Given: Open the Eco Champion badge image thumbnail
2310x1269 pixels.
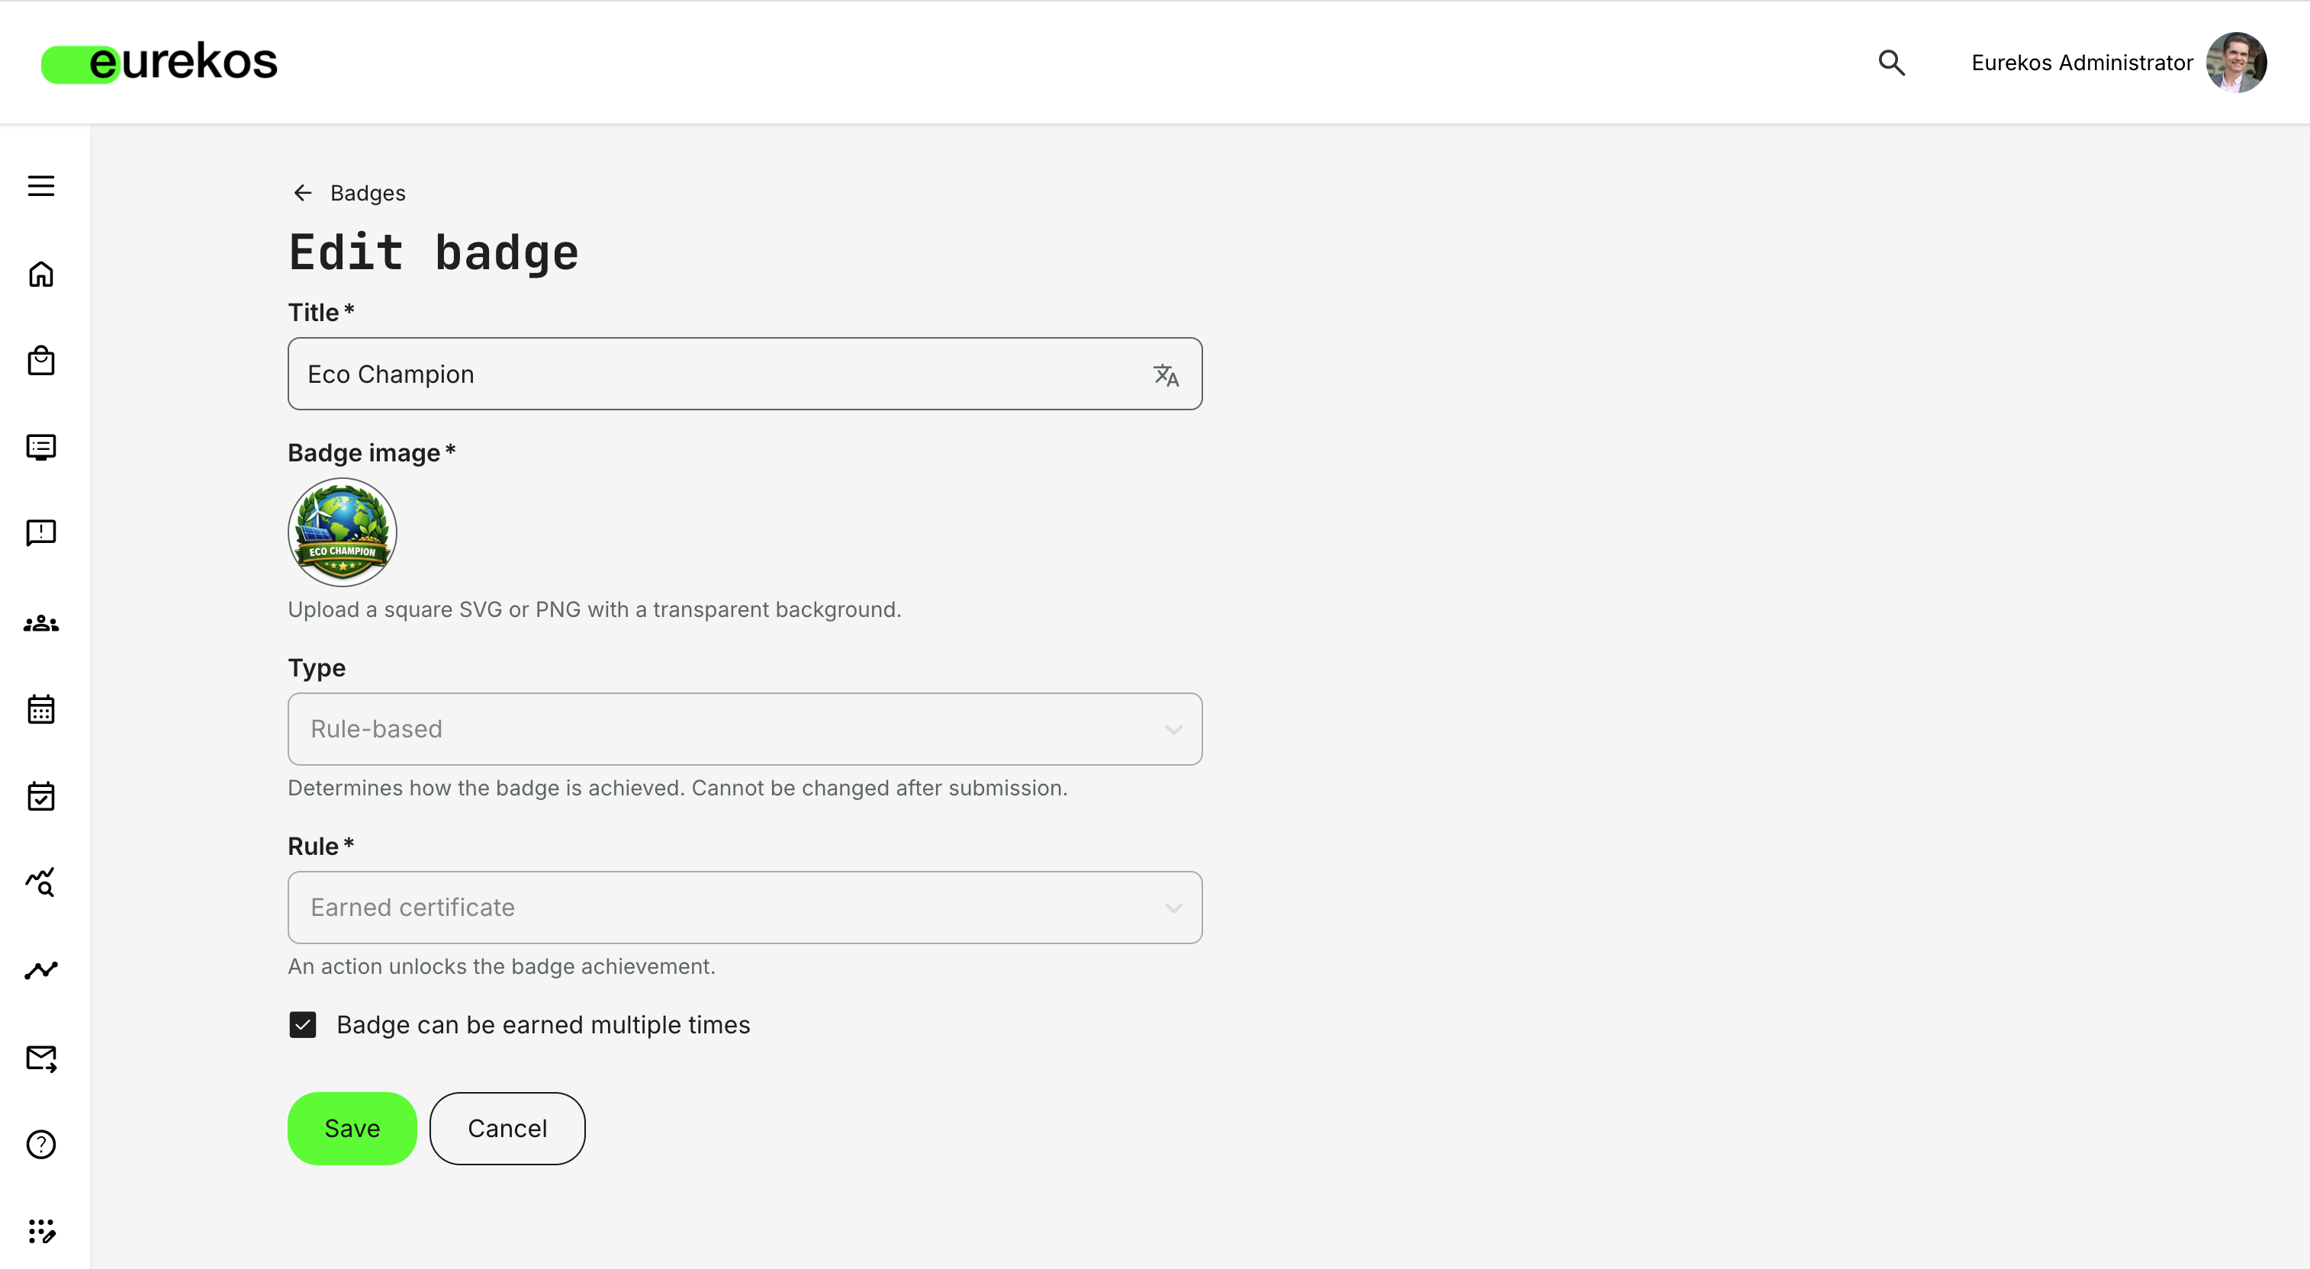Looking at the screenshot, I should coord(342,532).
